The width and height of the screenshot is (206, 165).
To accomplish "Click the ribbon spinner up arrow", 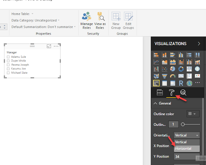I will coord(5,26).
